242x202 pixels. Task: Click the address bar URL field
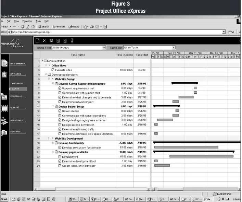117,32
